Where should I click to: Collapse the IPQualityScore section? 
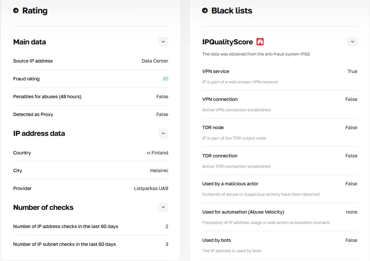[352, 42]
